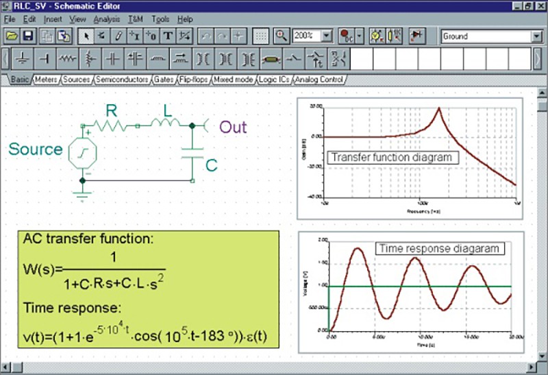Switch to the Flip-flops tab

tap(193, 80)
